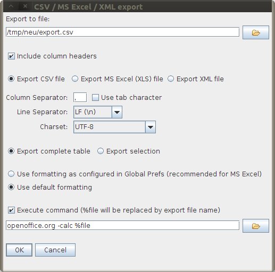275x272 pixels.
Task: Browse for command executable with folder icon
Action: (x=255, y=226)
